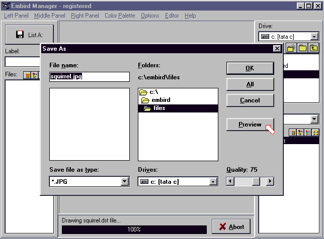
Task: Decrease quality with the left arrow
Action: [230, 181]
